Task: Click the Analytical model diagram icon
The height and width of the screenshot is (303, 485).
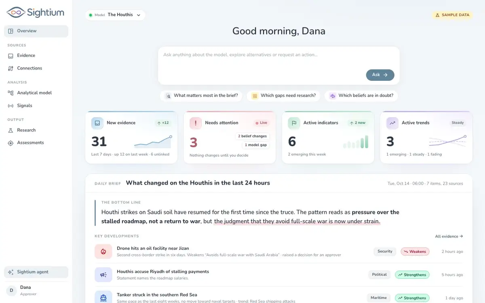Action: [11, 93]
